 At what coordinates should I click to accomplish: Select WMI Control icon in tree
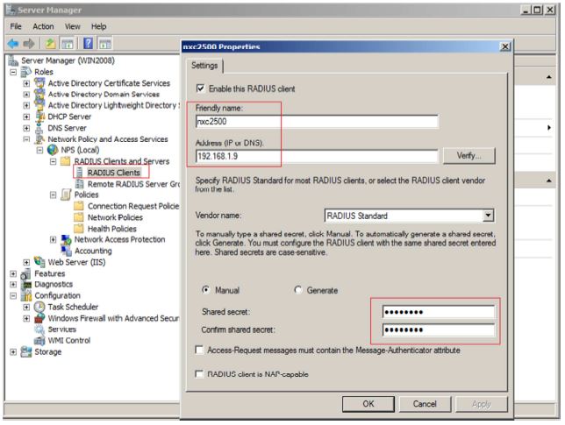(39, 341)
